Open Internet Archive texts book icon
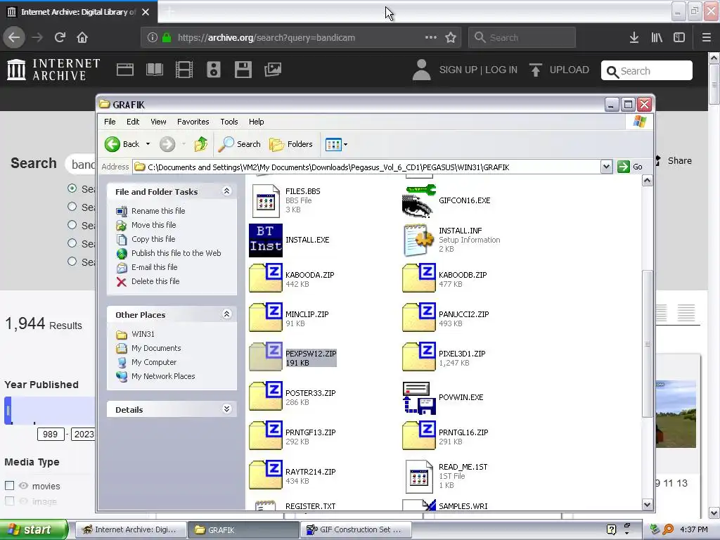Viewport: 720px width, 540px height. [154, 70]
